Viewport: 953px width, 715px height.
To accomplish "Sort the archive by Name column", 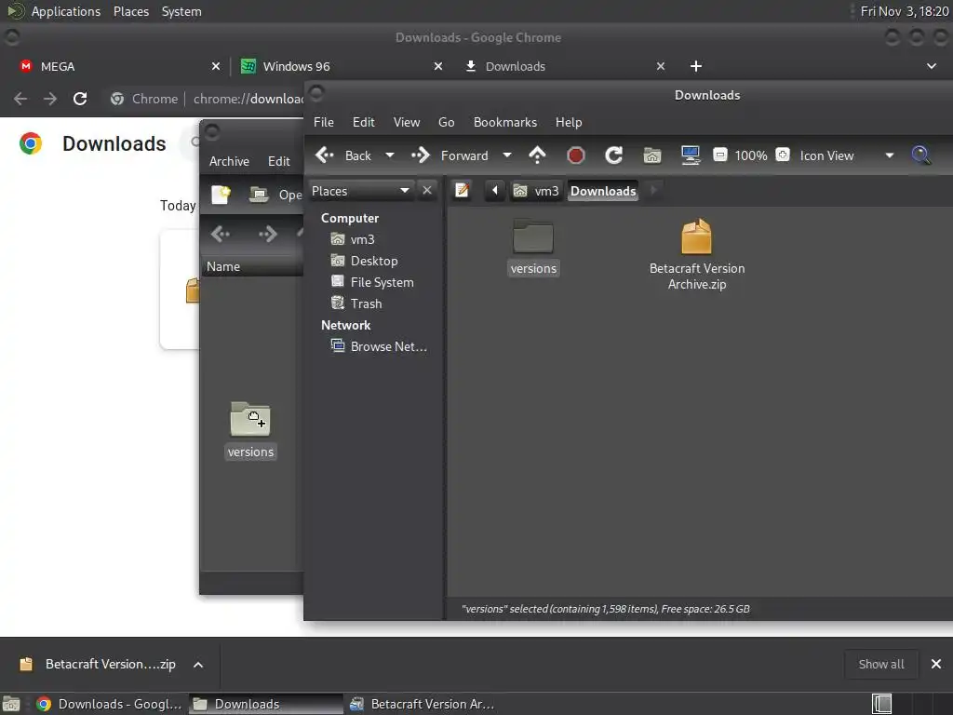I will [x=253, y=266].
